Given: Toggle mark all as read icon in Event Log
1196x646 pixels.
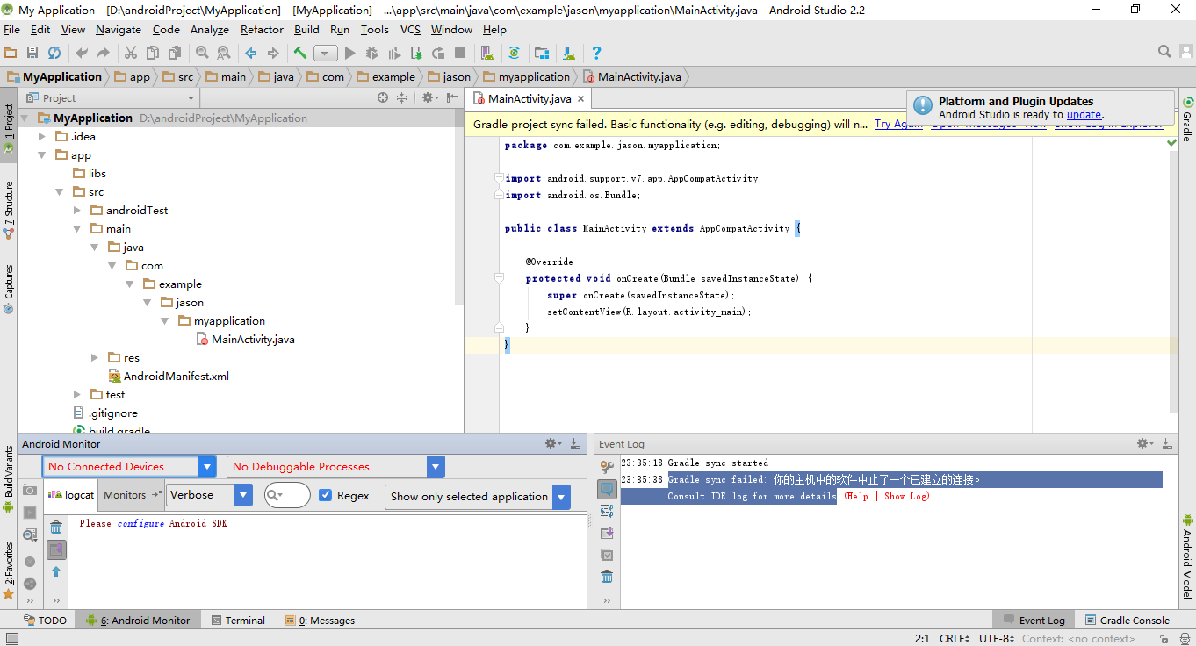Looking at the screenshot, I should (x=607, y=555).
